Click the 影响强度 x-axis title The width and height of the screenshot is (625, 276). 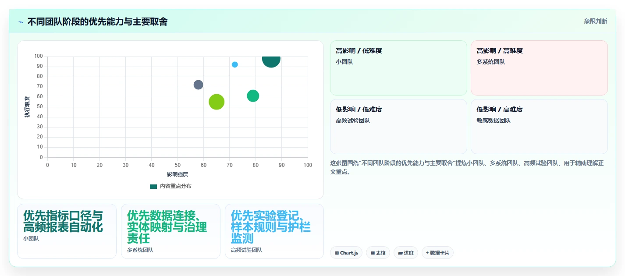coord(178,174)
